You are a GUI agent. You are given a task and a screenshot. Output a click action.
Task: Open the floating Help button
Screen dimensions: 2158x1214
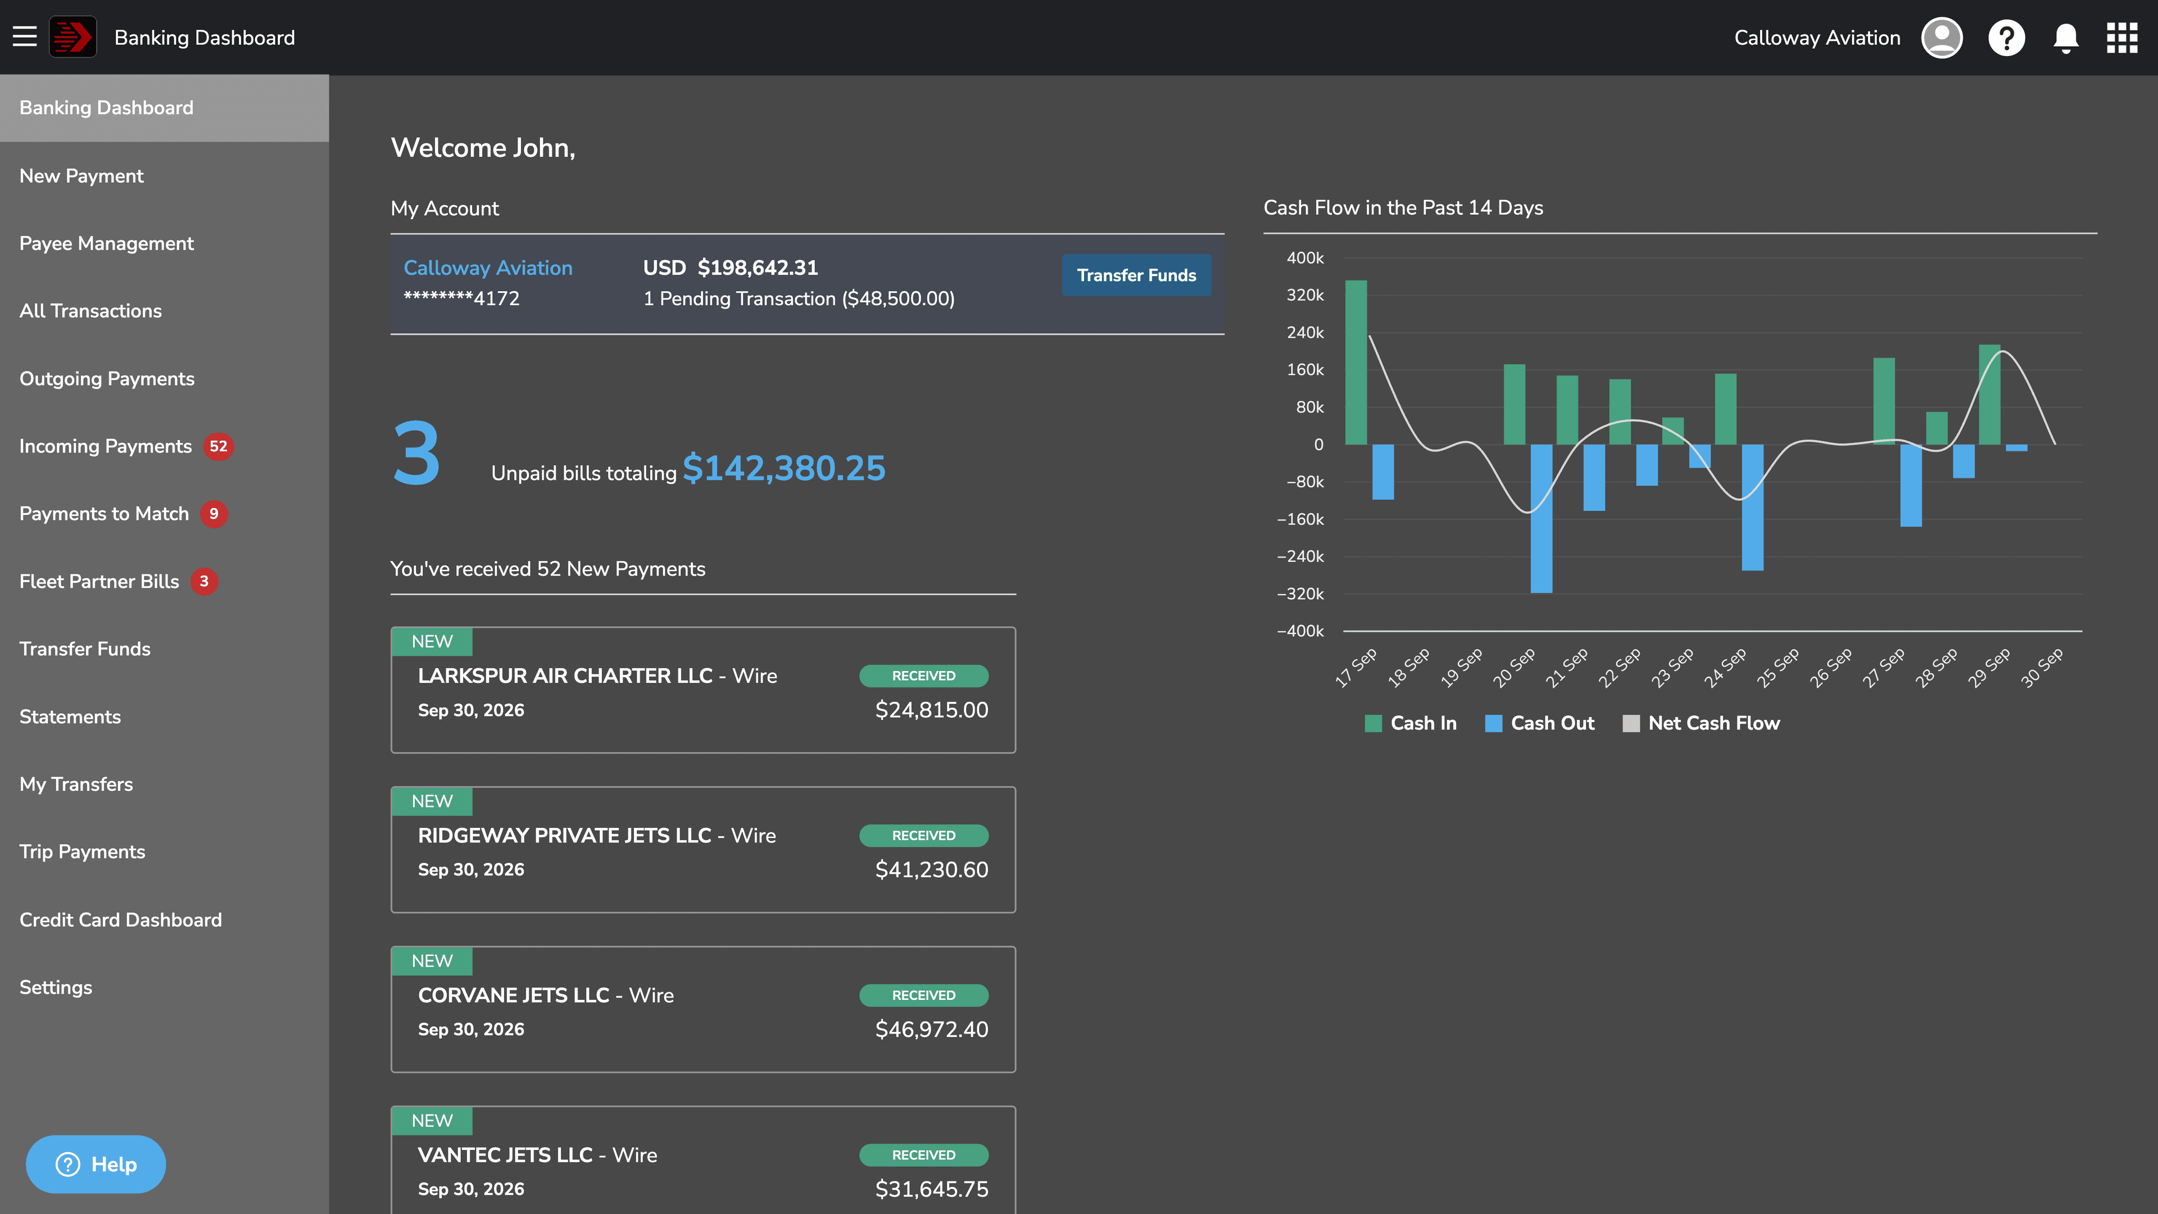pyautogui.click(x=96, y=1164)
